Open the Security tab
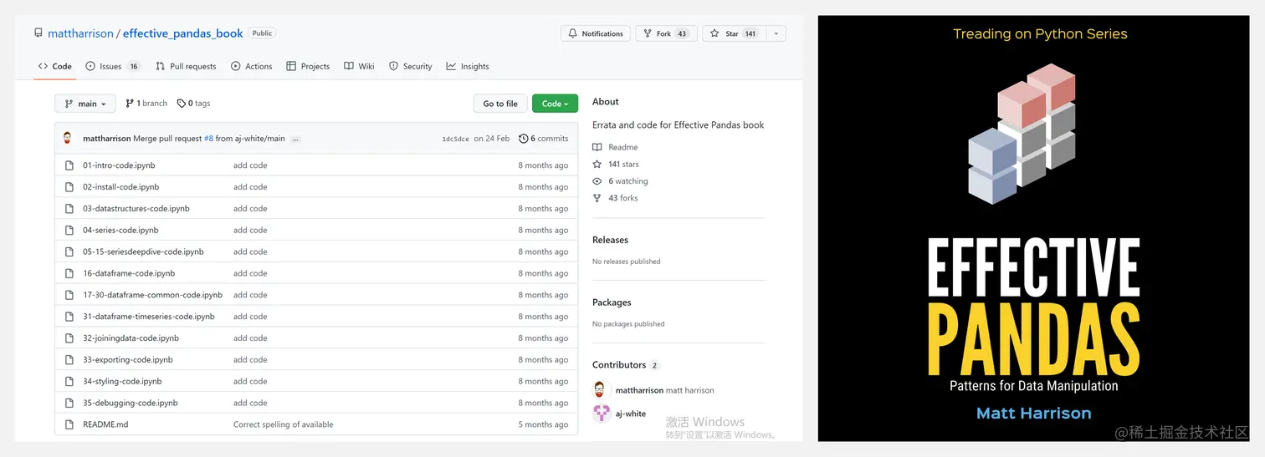Screen dimensions: 1265x457 click(411, 66)
